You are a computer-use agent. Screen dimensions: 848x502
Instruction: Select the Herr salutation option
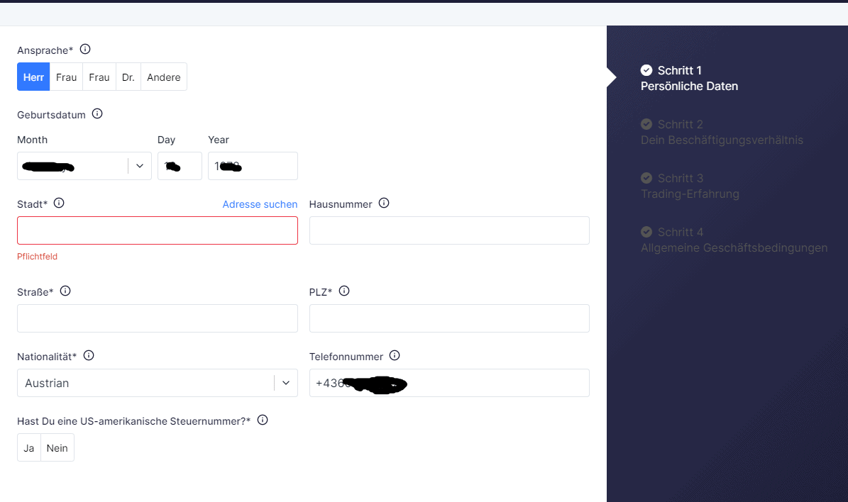(x=33, y=77)
